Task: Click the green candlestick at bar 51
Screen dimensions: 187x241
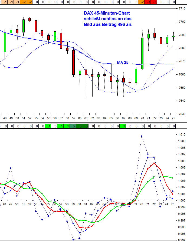Action: tap(24, 26)
